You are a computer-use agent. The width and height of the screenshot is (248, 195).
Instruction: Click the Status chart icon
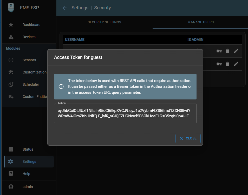11,149
